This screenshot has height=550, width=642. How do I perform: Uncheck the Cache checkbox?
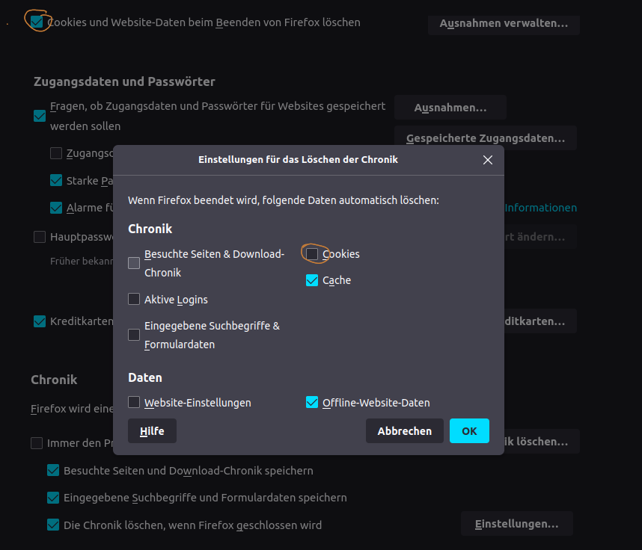(x=313, y=281)
